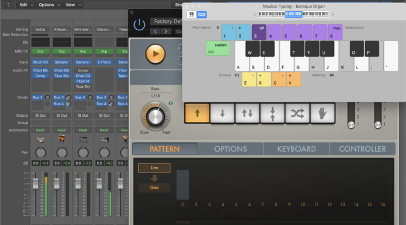Open Drum Kit input slot
Screen dimensions: 406x225
(x=40, y=62)
